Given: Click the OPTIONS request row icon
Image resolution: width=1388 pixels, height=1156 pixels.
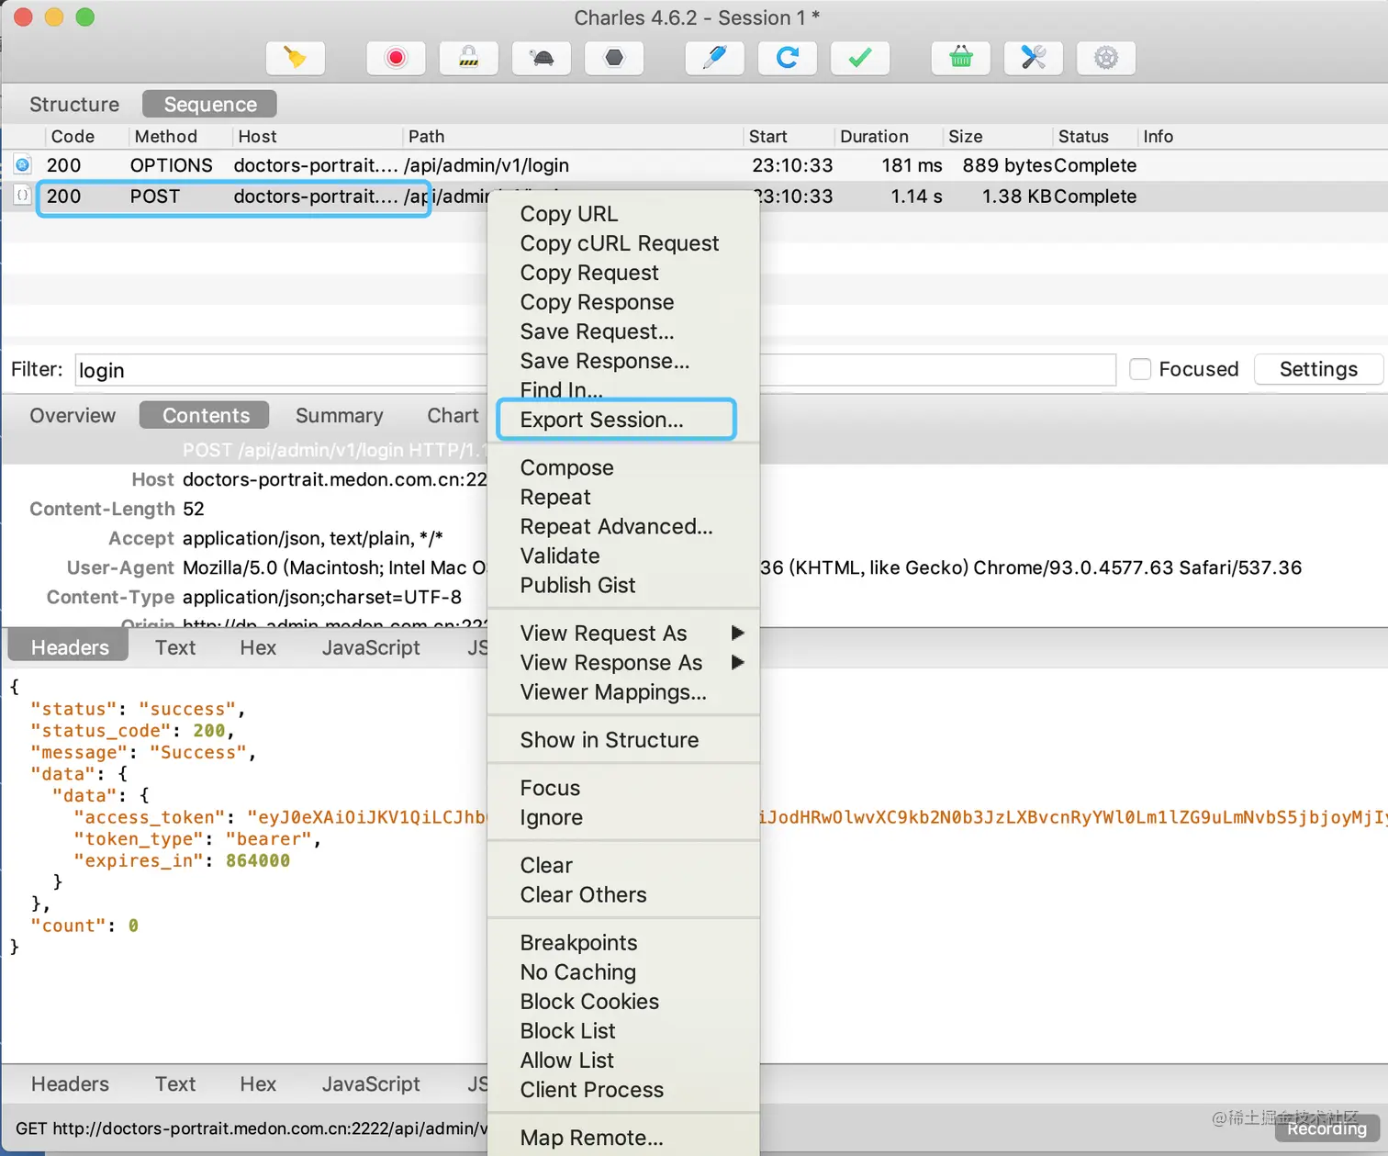Looking at the screenshot, I should coord(23,165).
